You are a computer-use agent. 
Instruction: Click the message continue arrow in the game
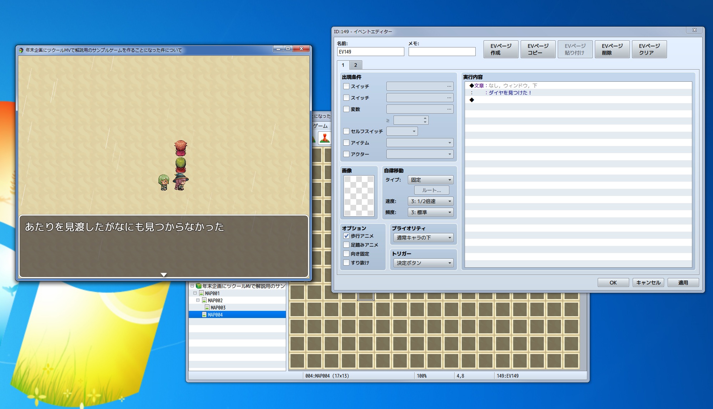pyautogui.click(x=163, y=274)
